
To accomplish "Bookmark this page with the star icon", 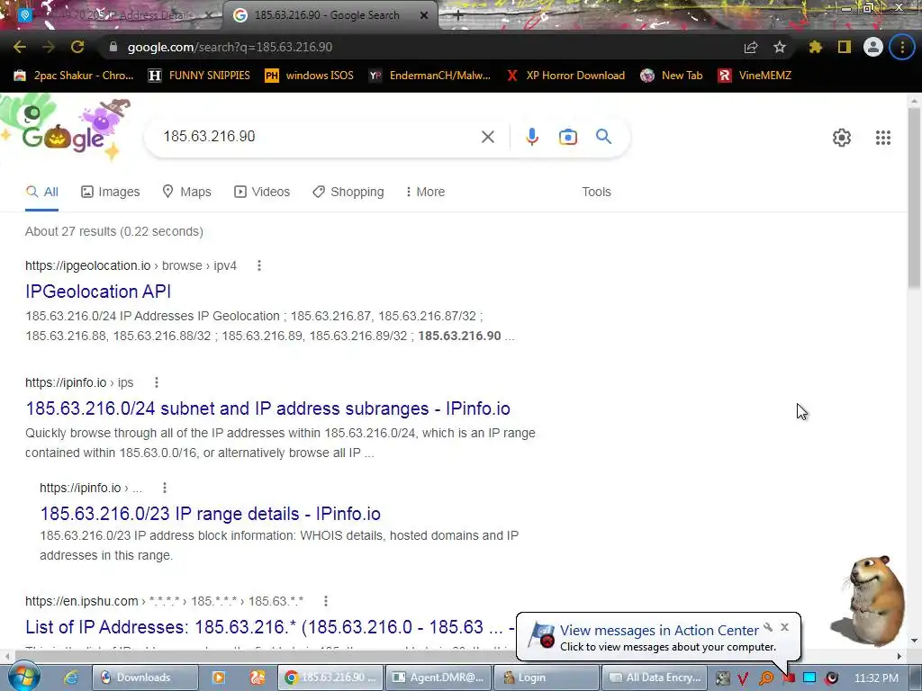I will coord(780,47).
